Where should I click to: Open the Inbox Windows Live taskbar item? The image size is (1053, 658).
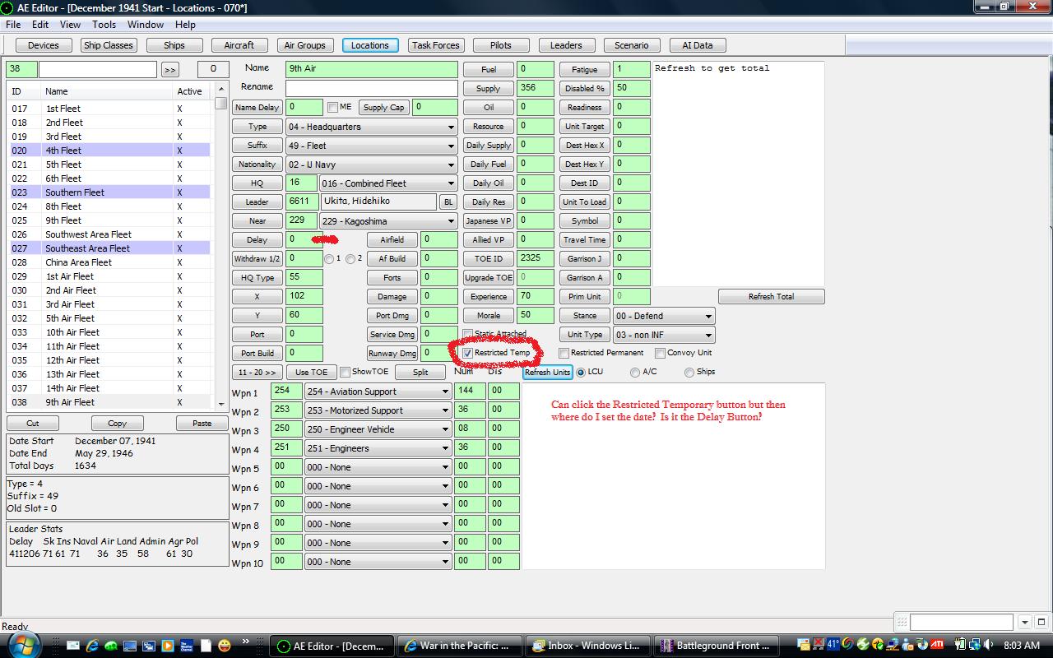(588, 646)
